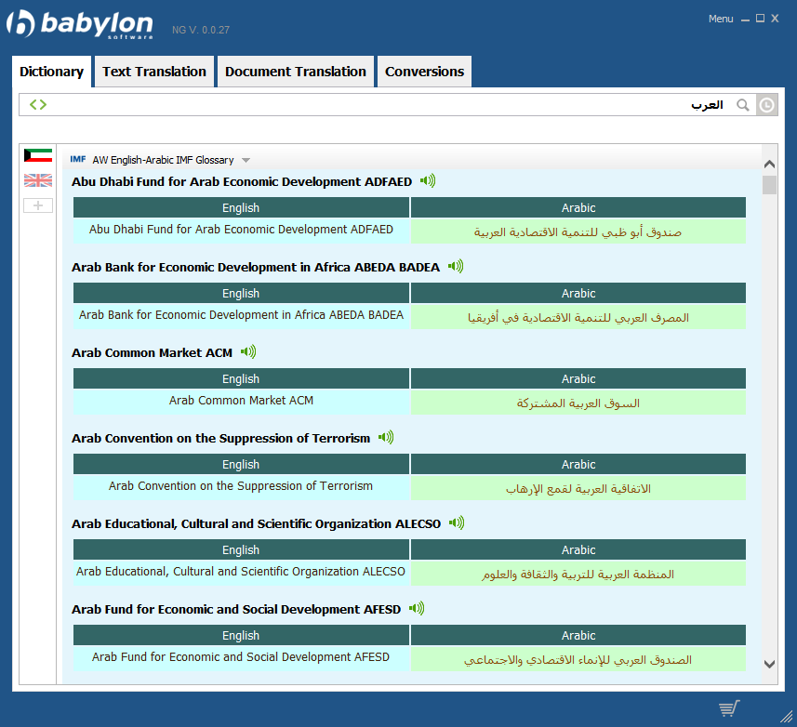The image size is (797, 727).
Task: Open the Document Translation tab
Action: click(x=296, y=72)
